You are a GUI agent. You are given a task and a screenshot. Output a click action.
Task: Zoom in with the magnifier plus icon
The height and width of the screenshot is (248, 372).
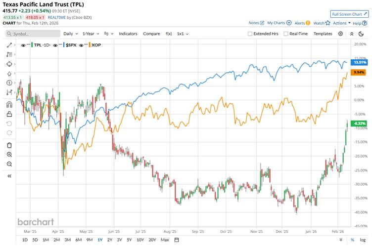coord(9,155)
